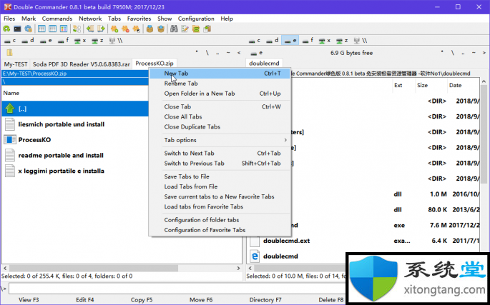The image size is (490, 305).
Task: Open the terminal window toolbar icon
Action: (17, 29)
